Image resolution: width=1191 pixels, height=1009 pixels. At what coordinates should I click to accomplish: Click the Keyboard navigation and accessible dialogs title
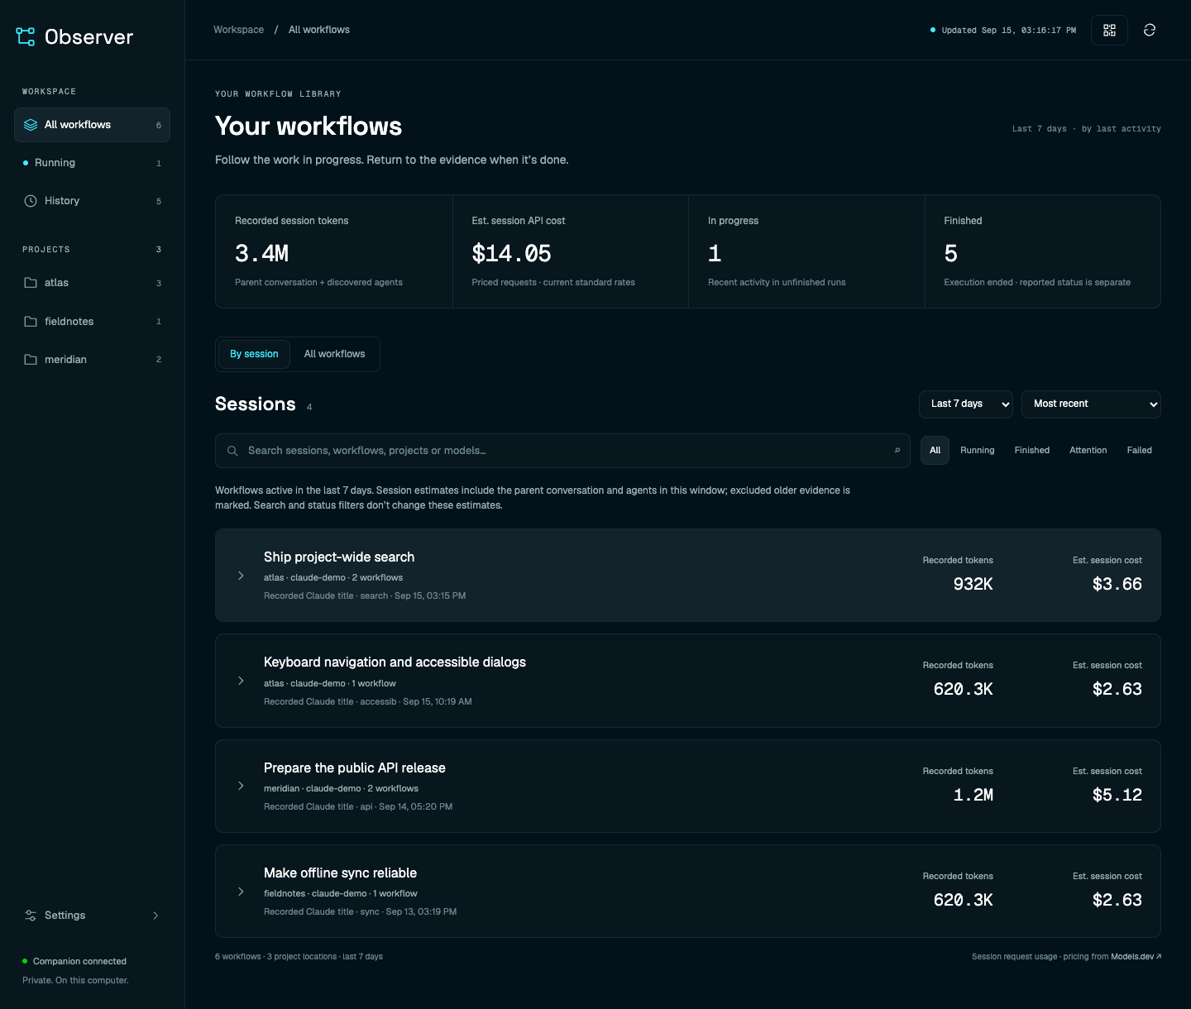coord(395,662)
